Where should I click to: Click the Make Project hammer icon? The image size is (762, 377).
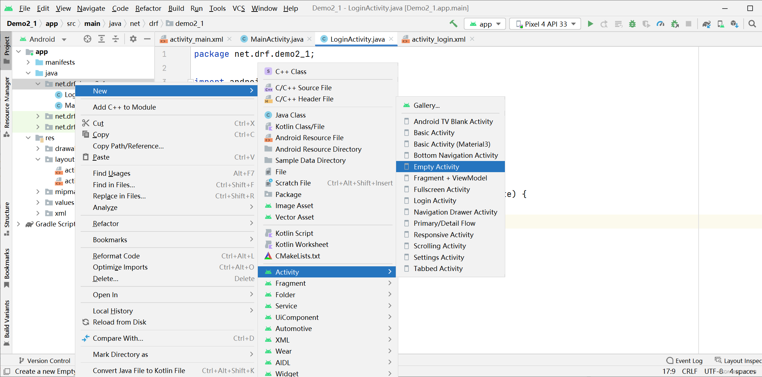453,24
